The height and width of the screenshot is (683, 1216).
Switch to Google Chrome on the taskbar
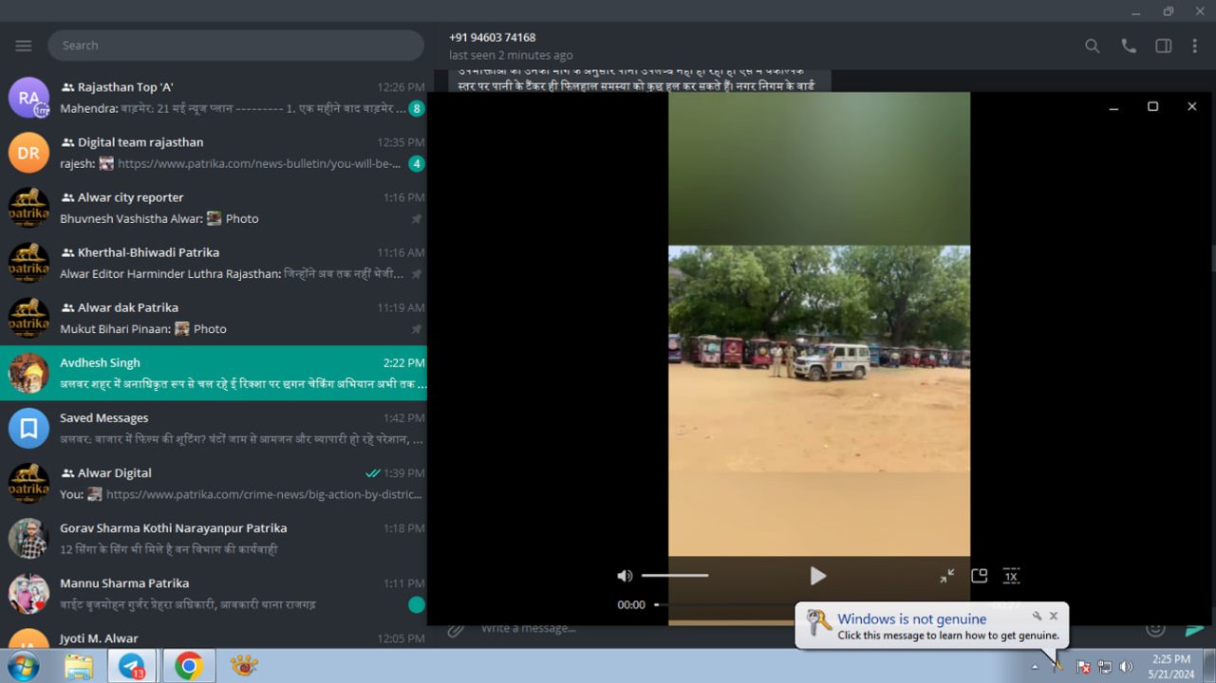tap(189, 667)
